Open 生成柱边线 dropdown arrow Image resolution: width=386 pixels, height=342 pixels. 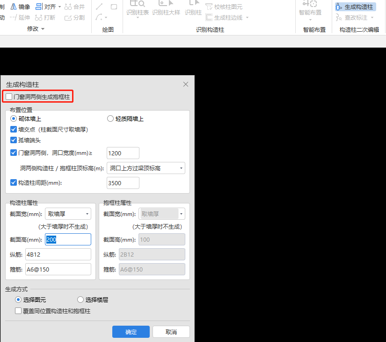247,17
